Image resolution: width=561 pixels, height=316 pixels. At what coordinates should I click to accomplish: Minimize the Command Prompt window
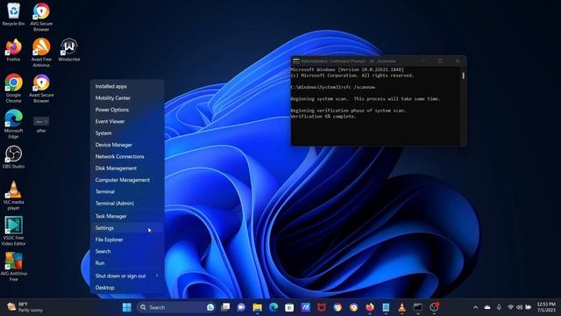tap(423, 61)
